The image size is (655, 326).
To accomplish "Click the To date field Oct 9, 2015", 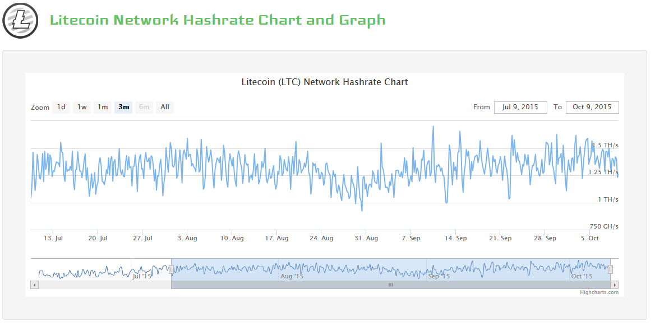I will click(592, 108).
